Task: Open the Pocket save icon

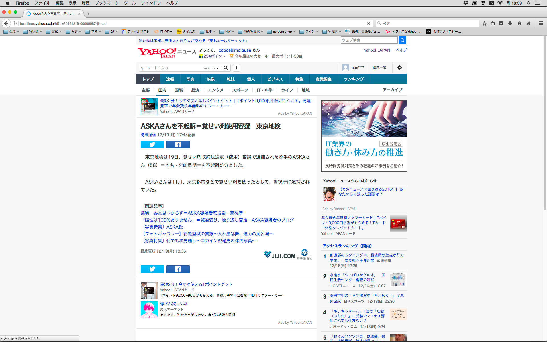Action: click(501, 23)
